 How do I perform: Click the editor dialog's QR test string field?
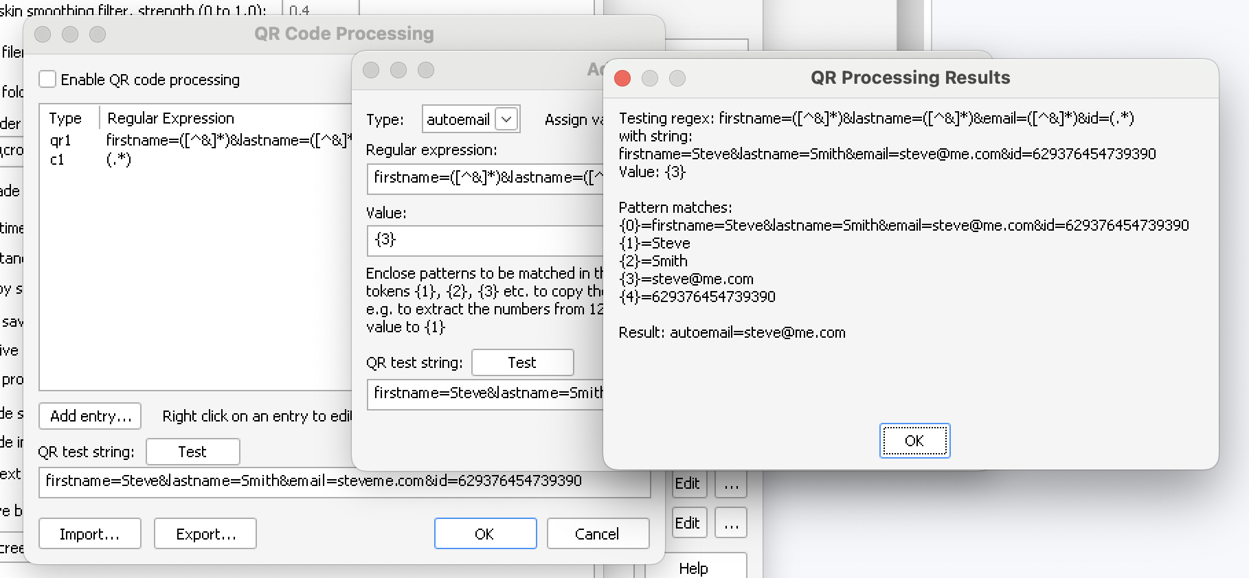(485, 393)
